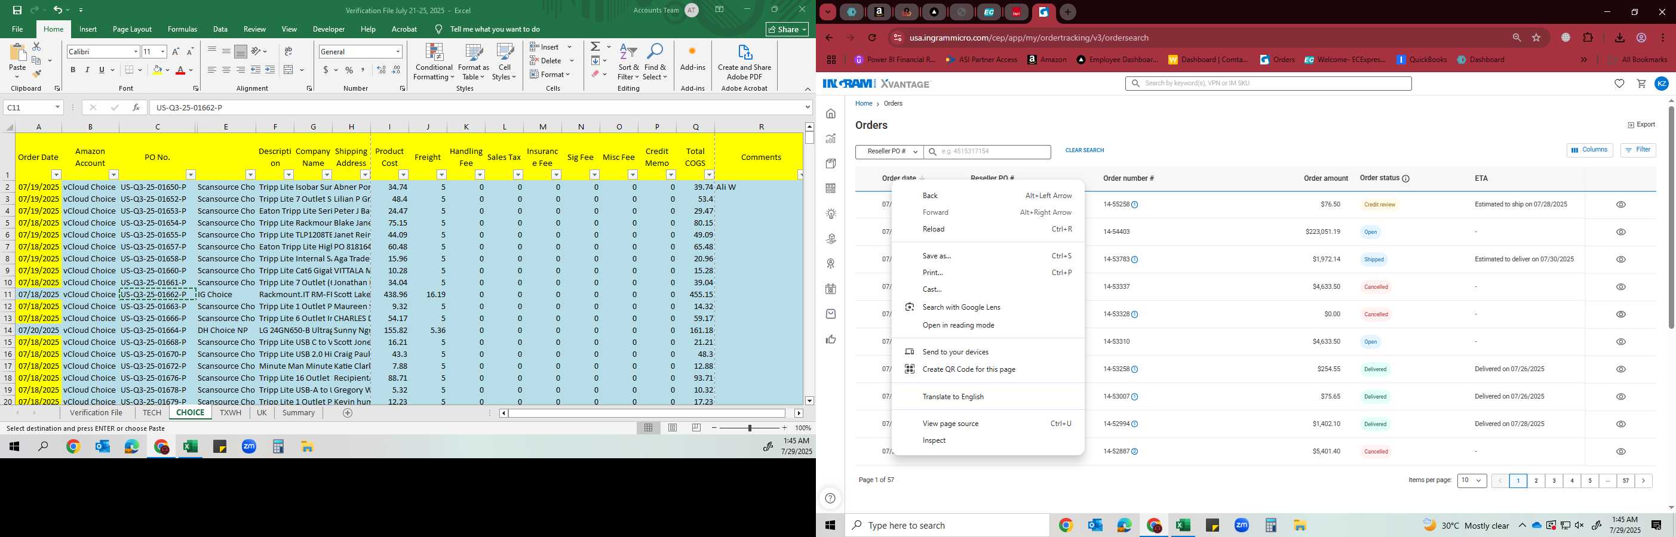This screenshot has height=537, width=1676.
Task: Open the General number format dropdown
Action: [398, 51]
